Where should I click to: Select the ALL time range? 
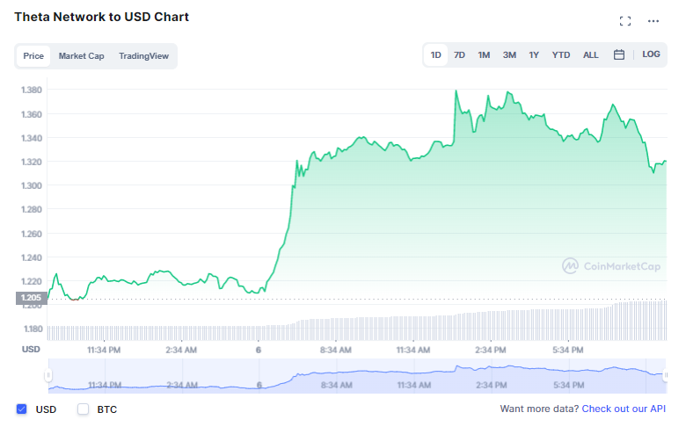(591, 55)
